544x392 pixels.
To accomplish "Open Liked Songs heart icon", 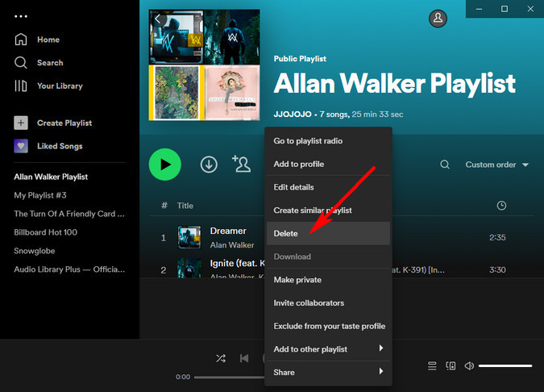I will [x=21, y=146].
